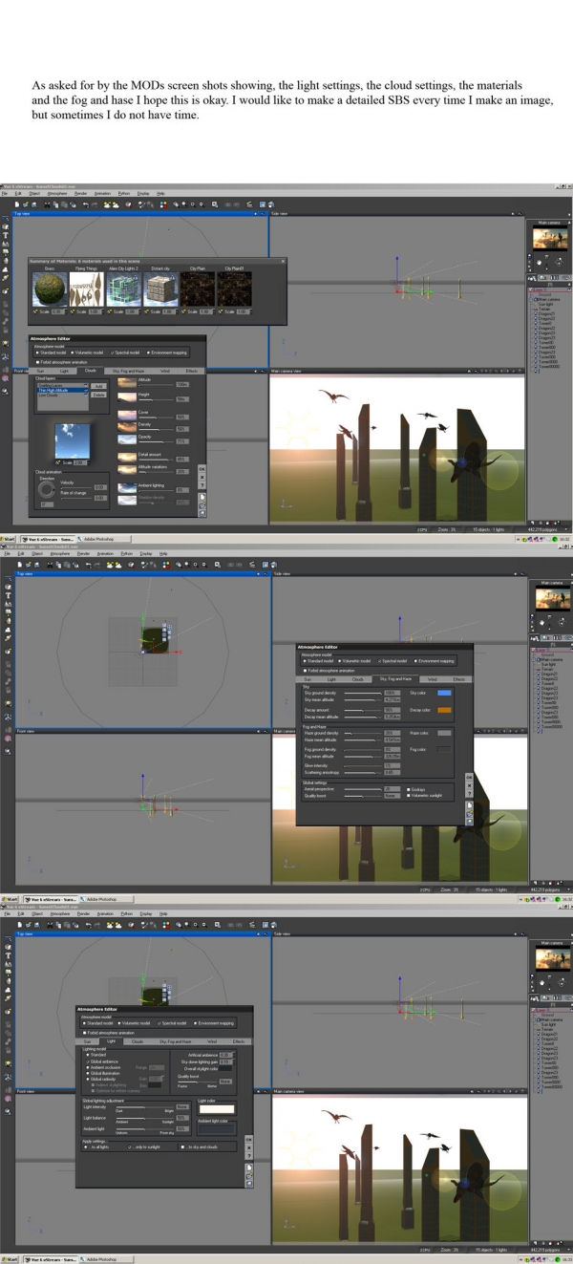Click new atmosphere page icon in Clouds-tab editor
This screenshot has height=1264, width=573.
click(202, 497)
